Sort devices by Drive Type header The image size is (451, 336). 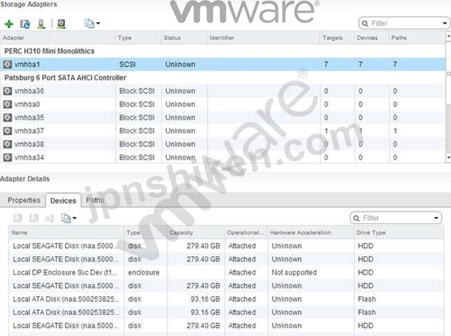pos(399,233)
